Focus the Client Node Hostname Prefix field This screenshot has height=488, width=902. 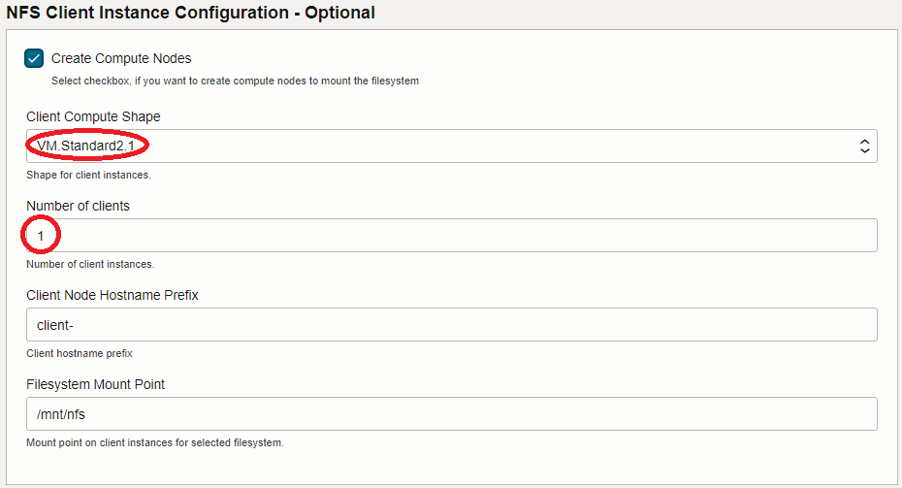point(451,325)
